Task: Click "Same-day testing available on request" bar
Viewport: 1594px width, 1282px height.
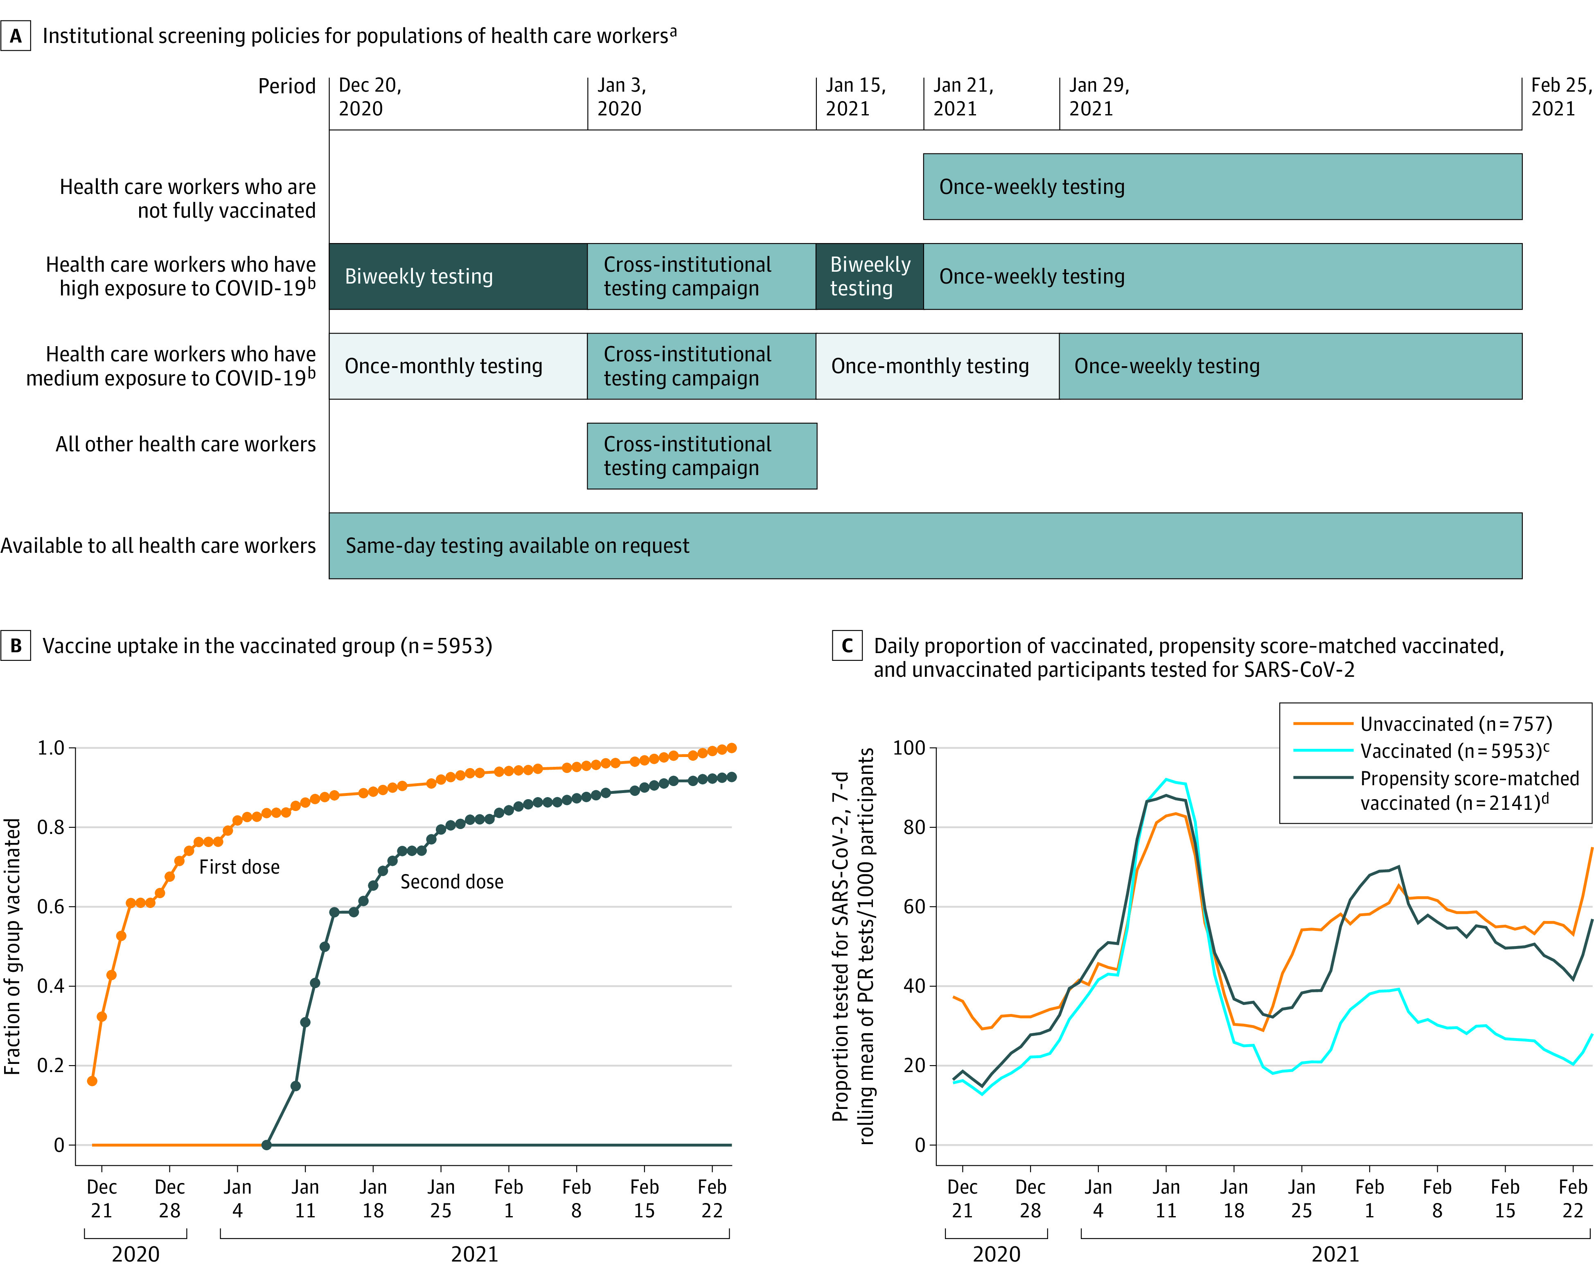Action: coord(925,545)
